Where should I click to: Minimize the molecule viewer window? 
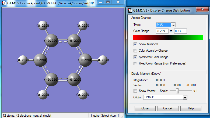tap(101, 2)
